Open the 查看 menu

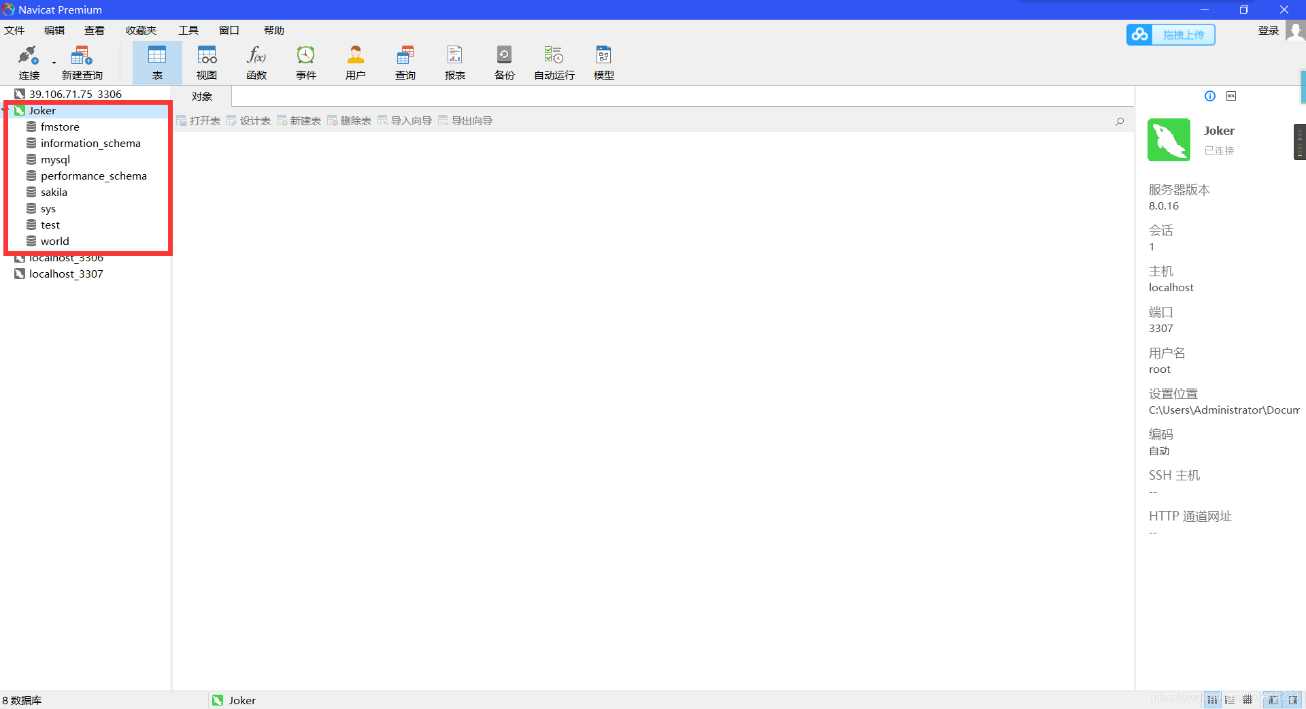click(95, 30)
